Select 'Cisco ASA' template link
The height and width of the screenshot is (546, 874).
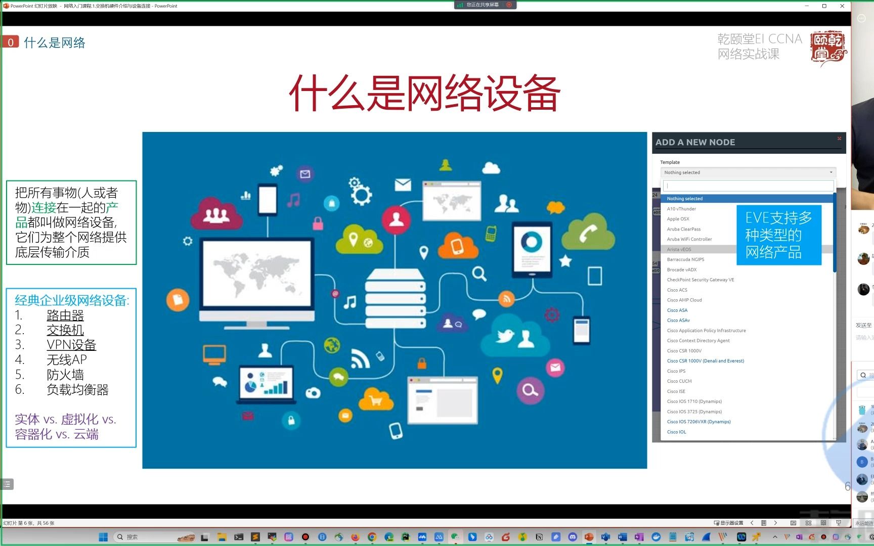677,310
